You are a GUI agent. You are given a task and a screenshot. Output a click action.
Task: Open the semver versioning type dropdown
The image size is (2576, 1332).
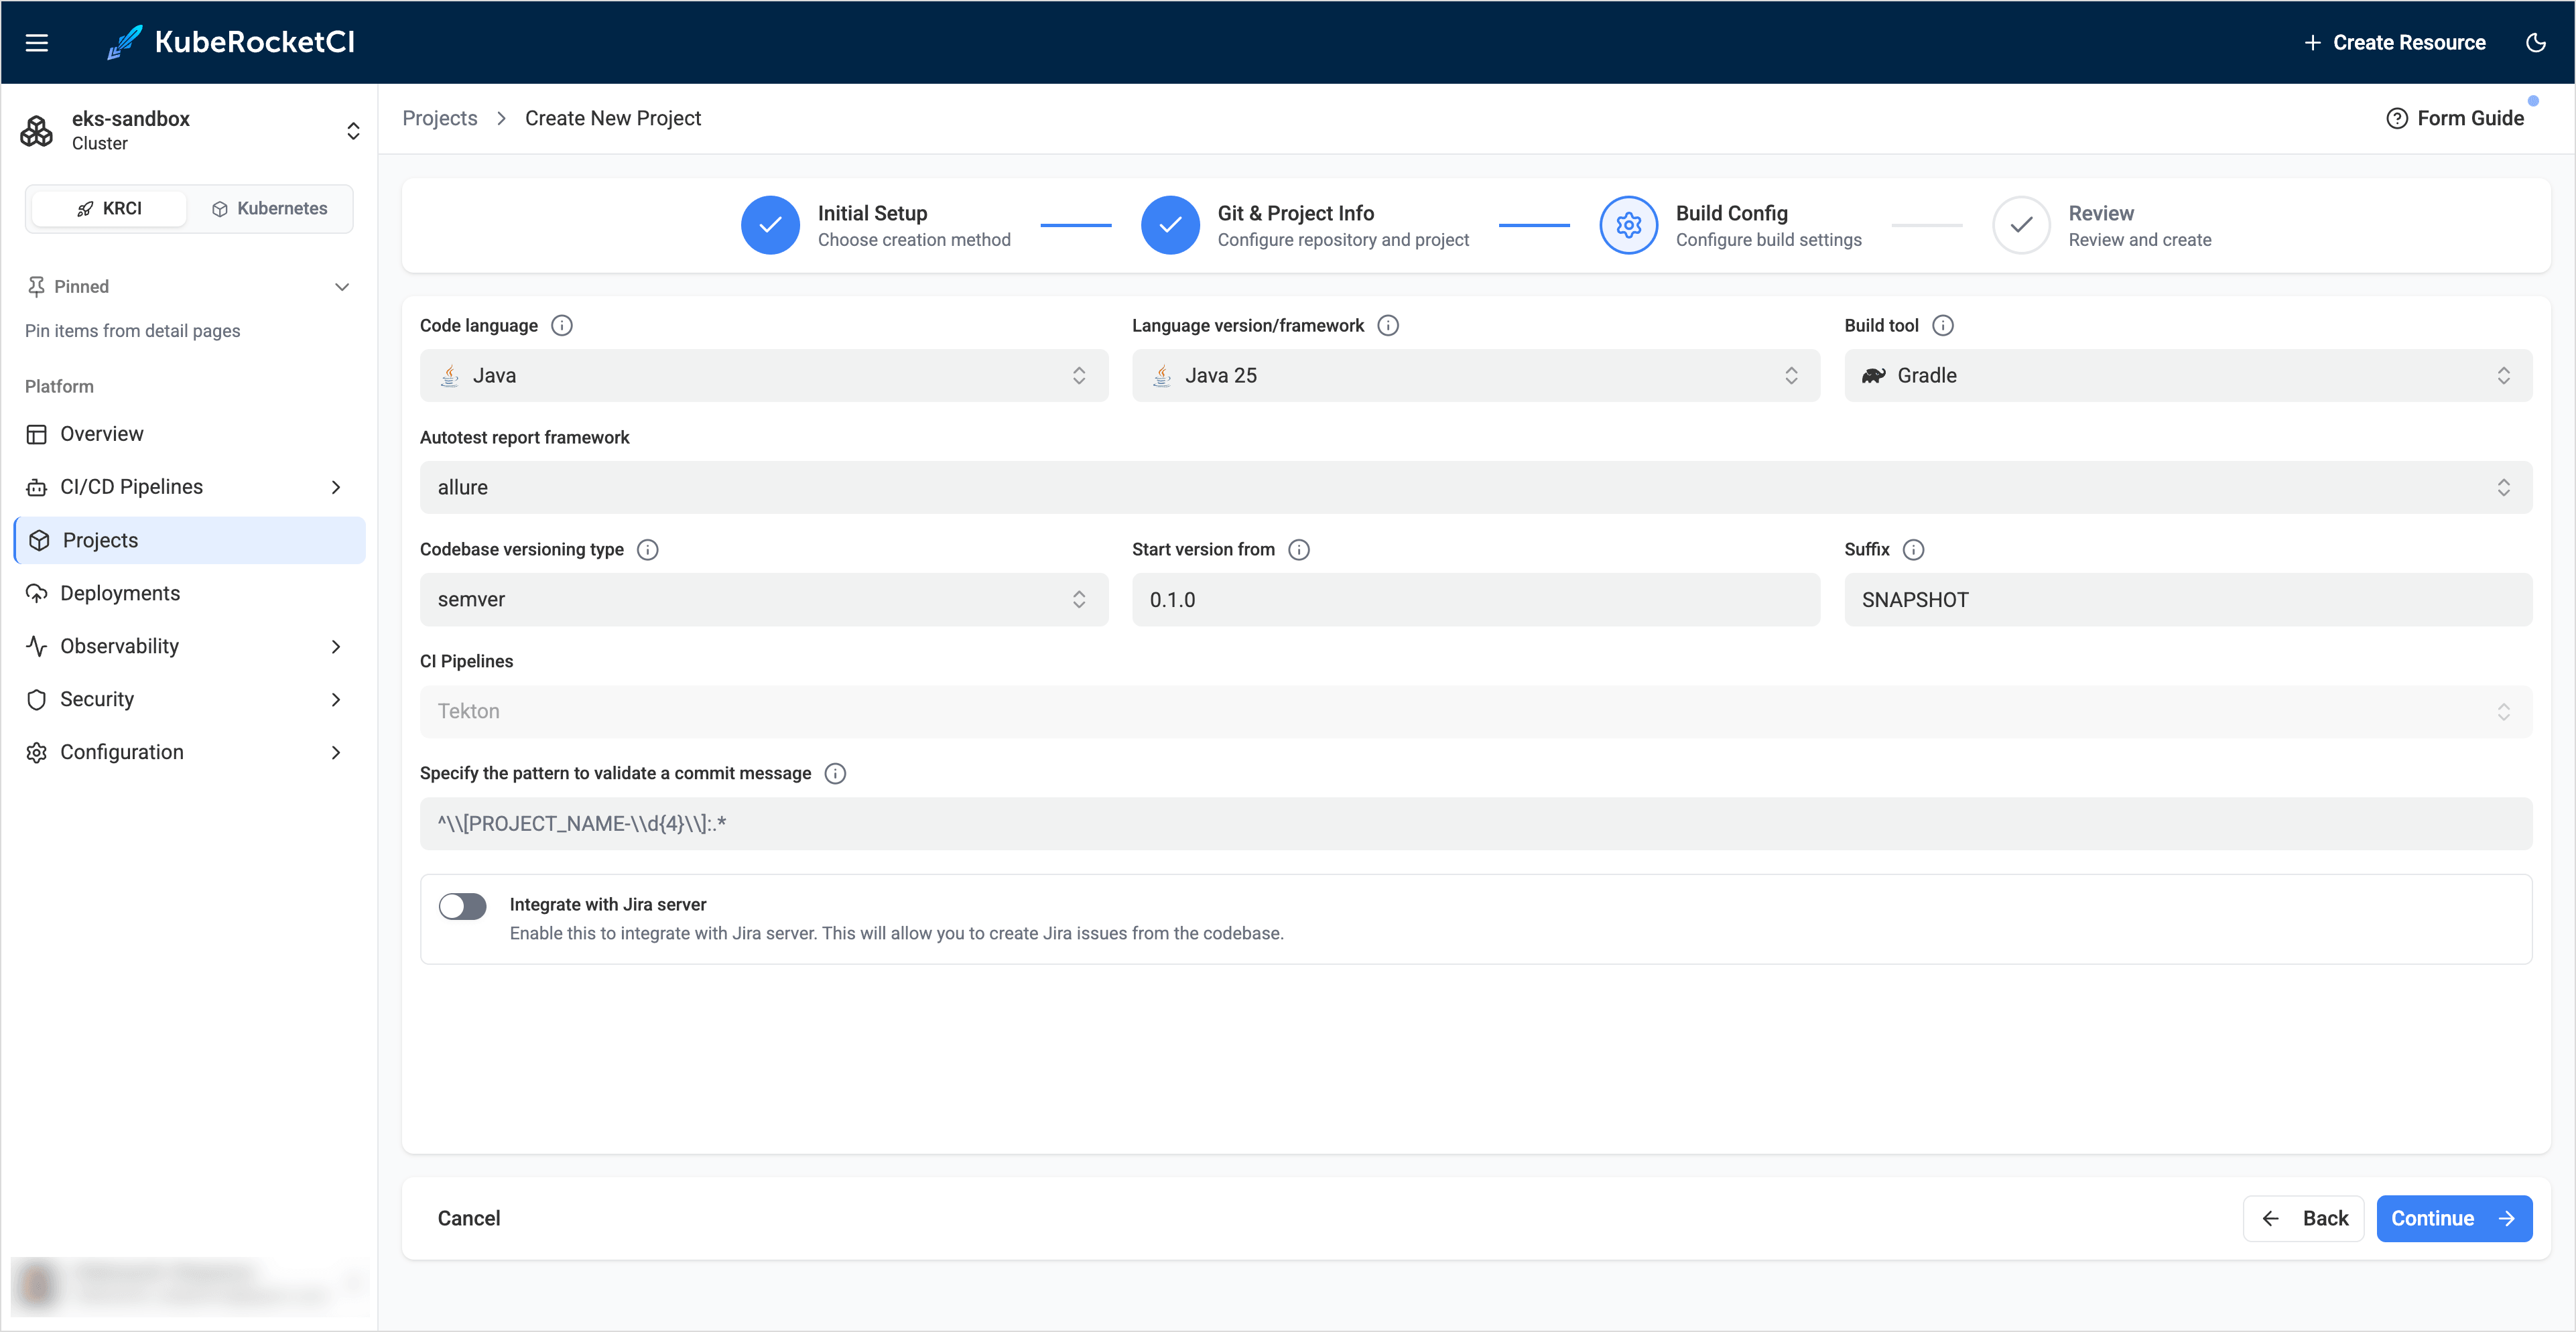point(764,600)
